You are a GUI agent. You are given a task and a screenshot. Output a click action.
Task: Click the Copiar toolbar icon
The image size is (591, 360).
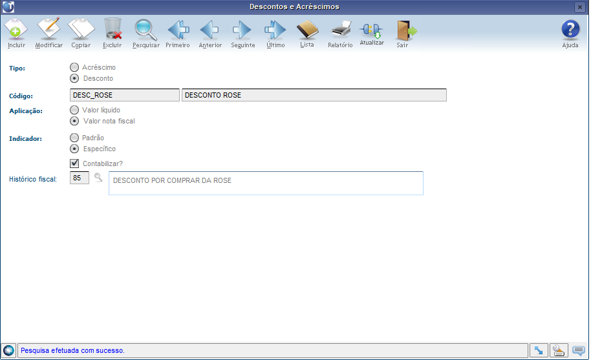coord(81,29)
